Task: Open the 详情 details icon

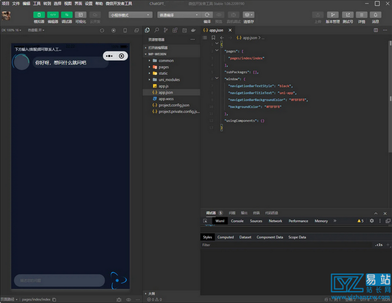Action: tap(361, 15)
